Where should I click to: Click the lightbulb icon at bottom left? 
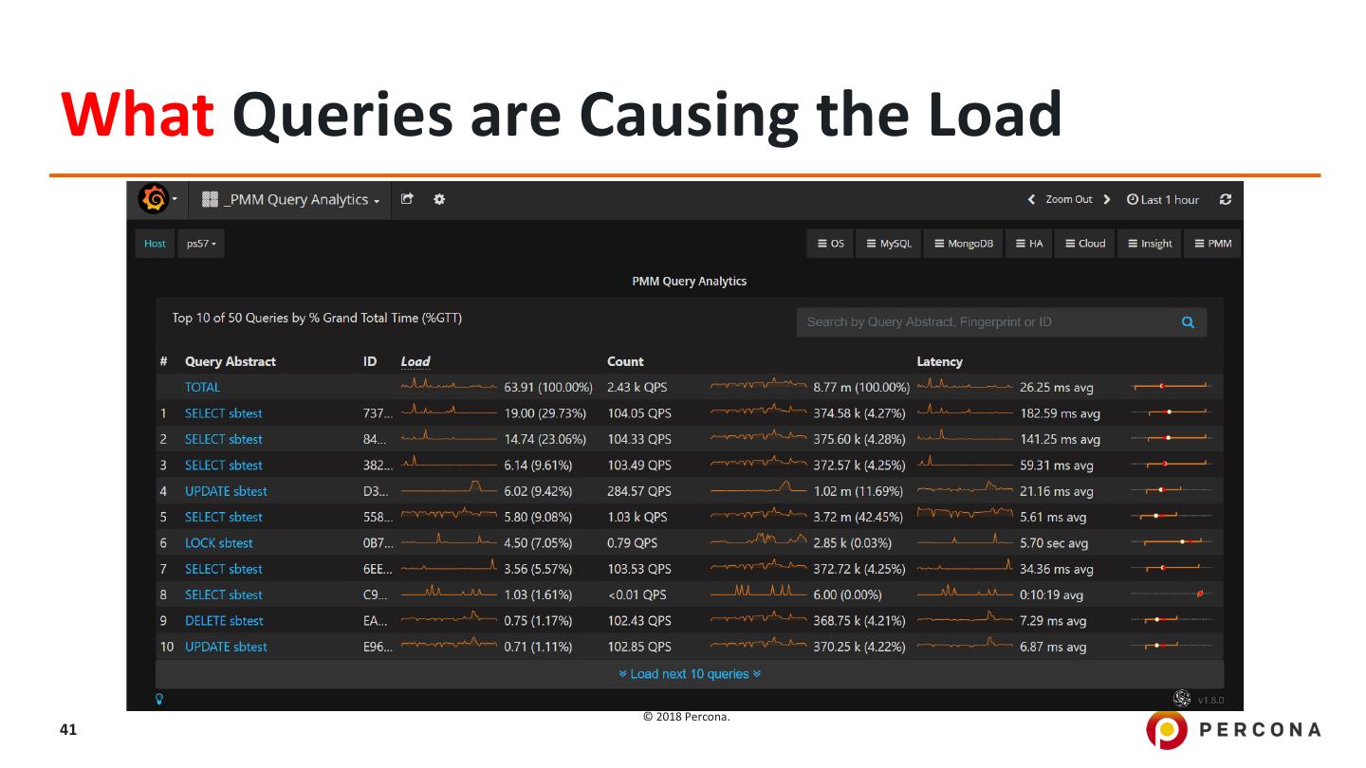pyautogui.click(x=159, y=700)
